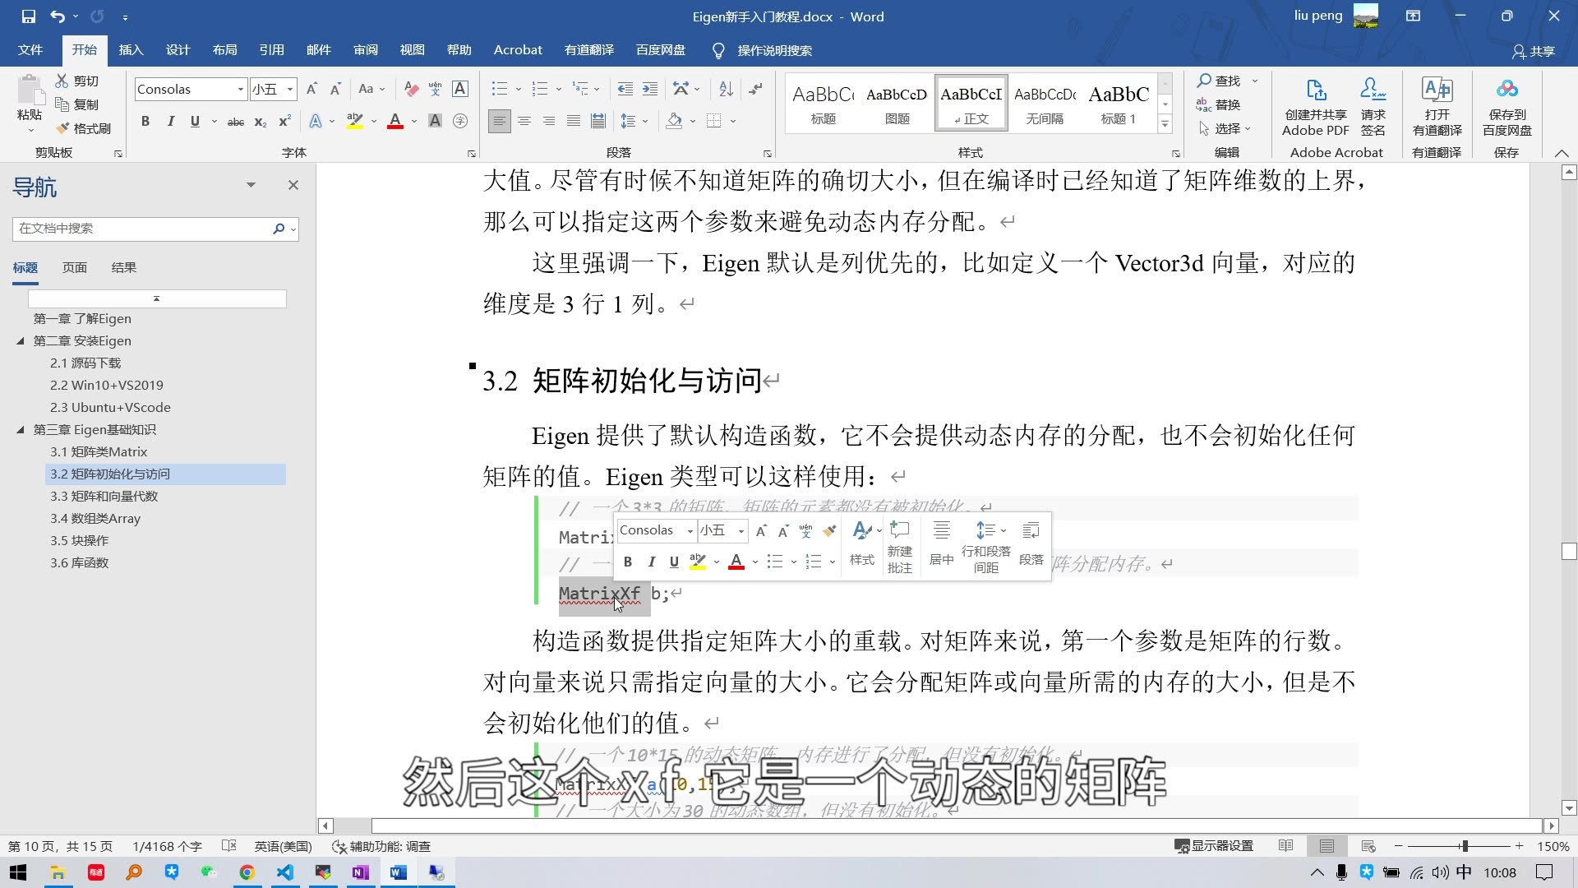Click 显示器设置 in the status bar
Viewport: 1578px width, 888px height.
tap(1214, 846)
